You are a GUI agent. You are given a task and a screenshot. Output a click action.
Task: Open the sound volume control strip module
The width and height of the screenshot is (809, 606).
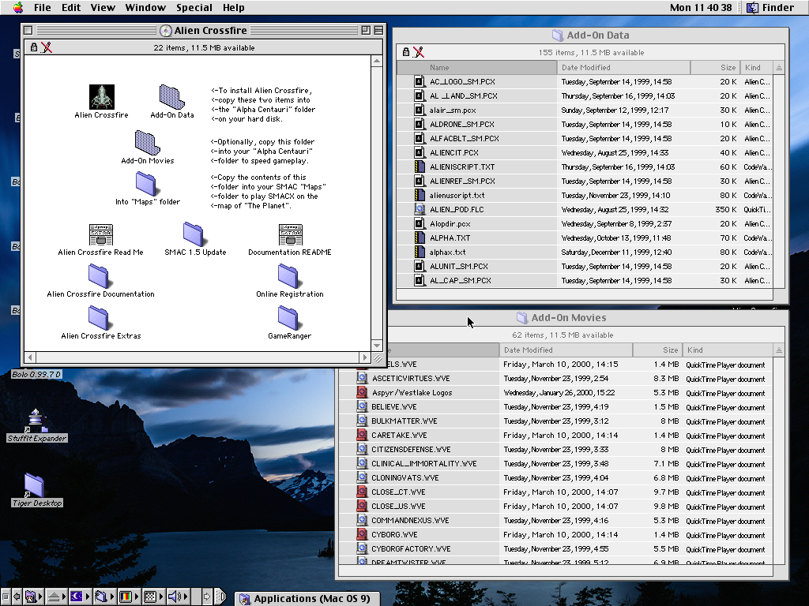[175, 597]
